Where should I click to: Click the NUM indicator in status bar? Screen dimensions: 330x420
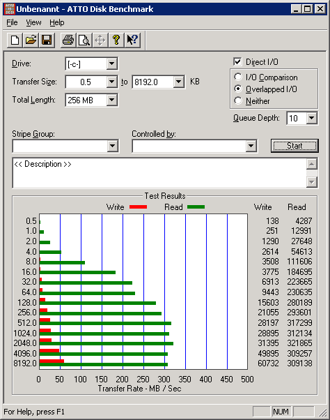click(281, 412)
